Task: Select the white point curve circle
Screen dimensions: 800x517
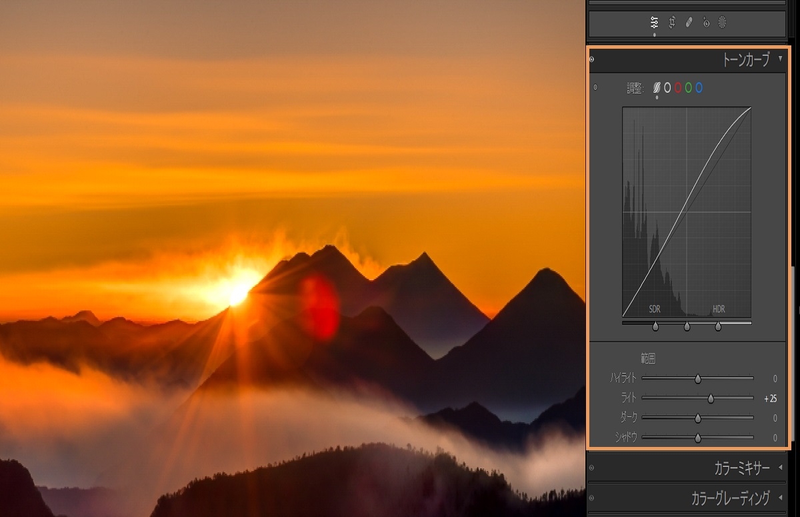Action: click(x=667, y=88)
